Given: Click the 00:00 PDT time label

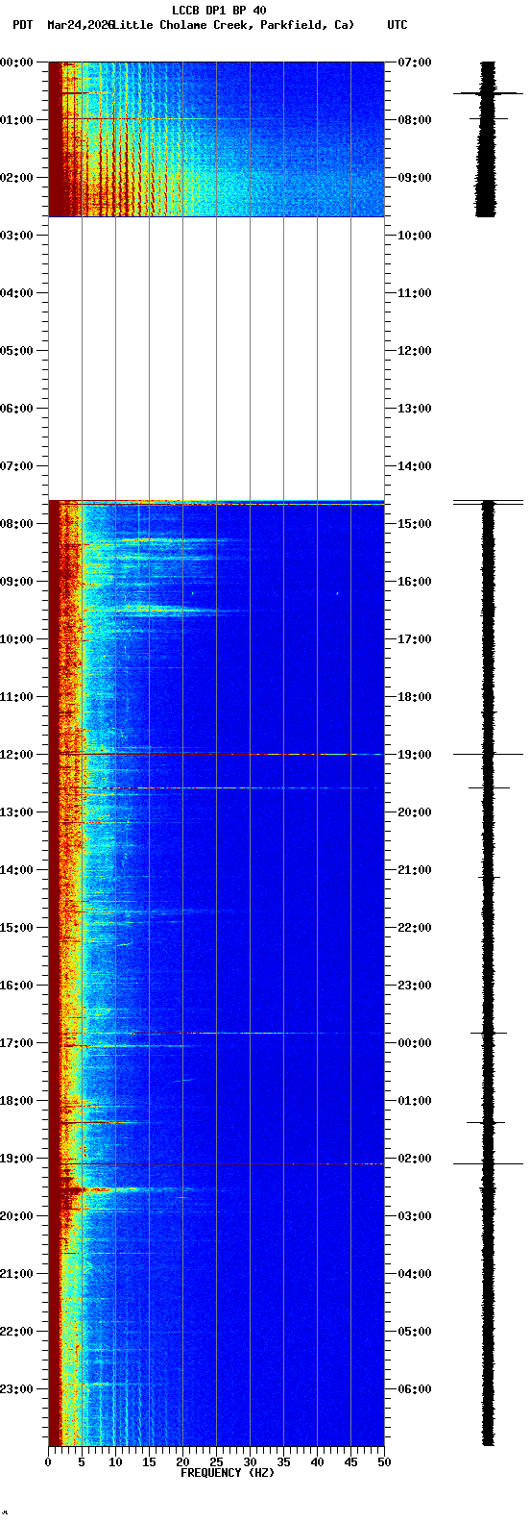Looking at the screenshot, I should (x=16, y=62).
